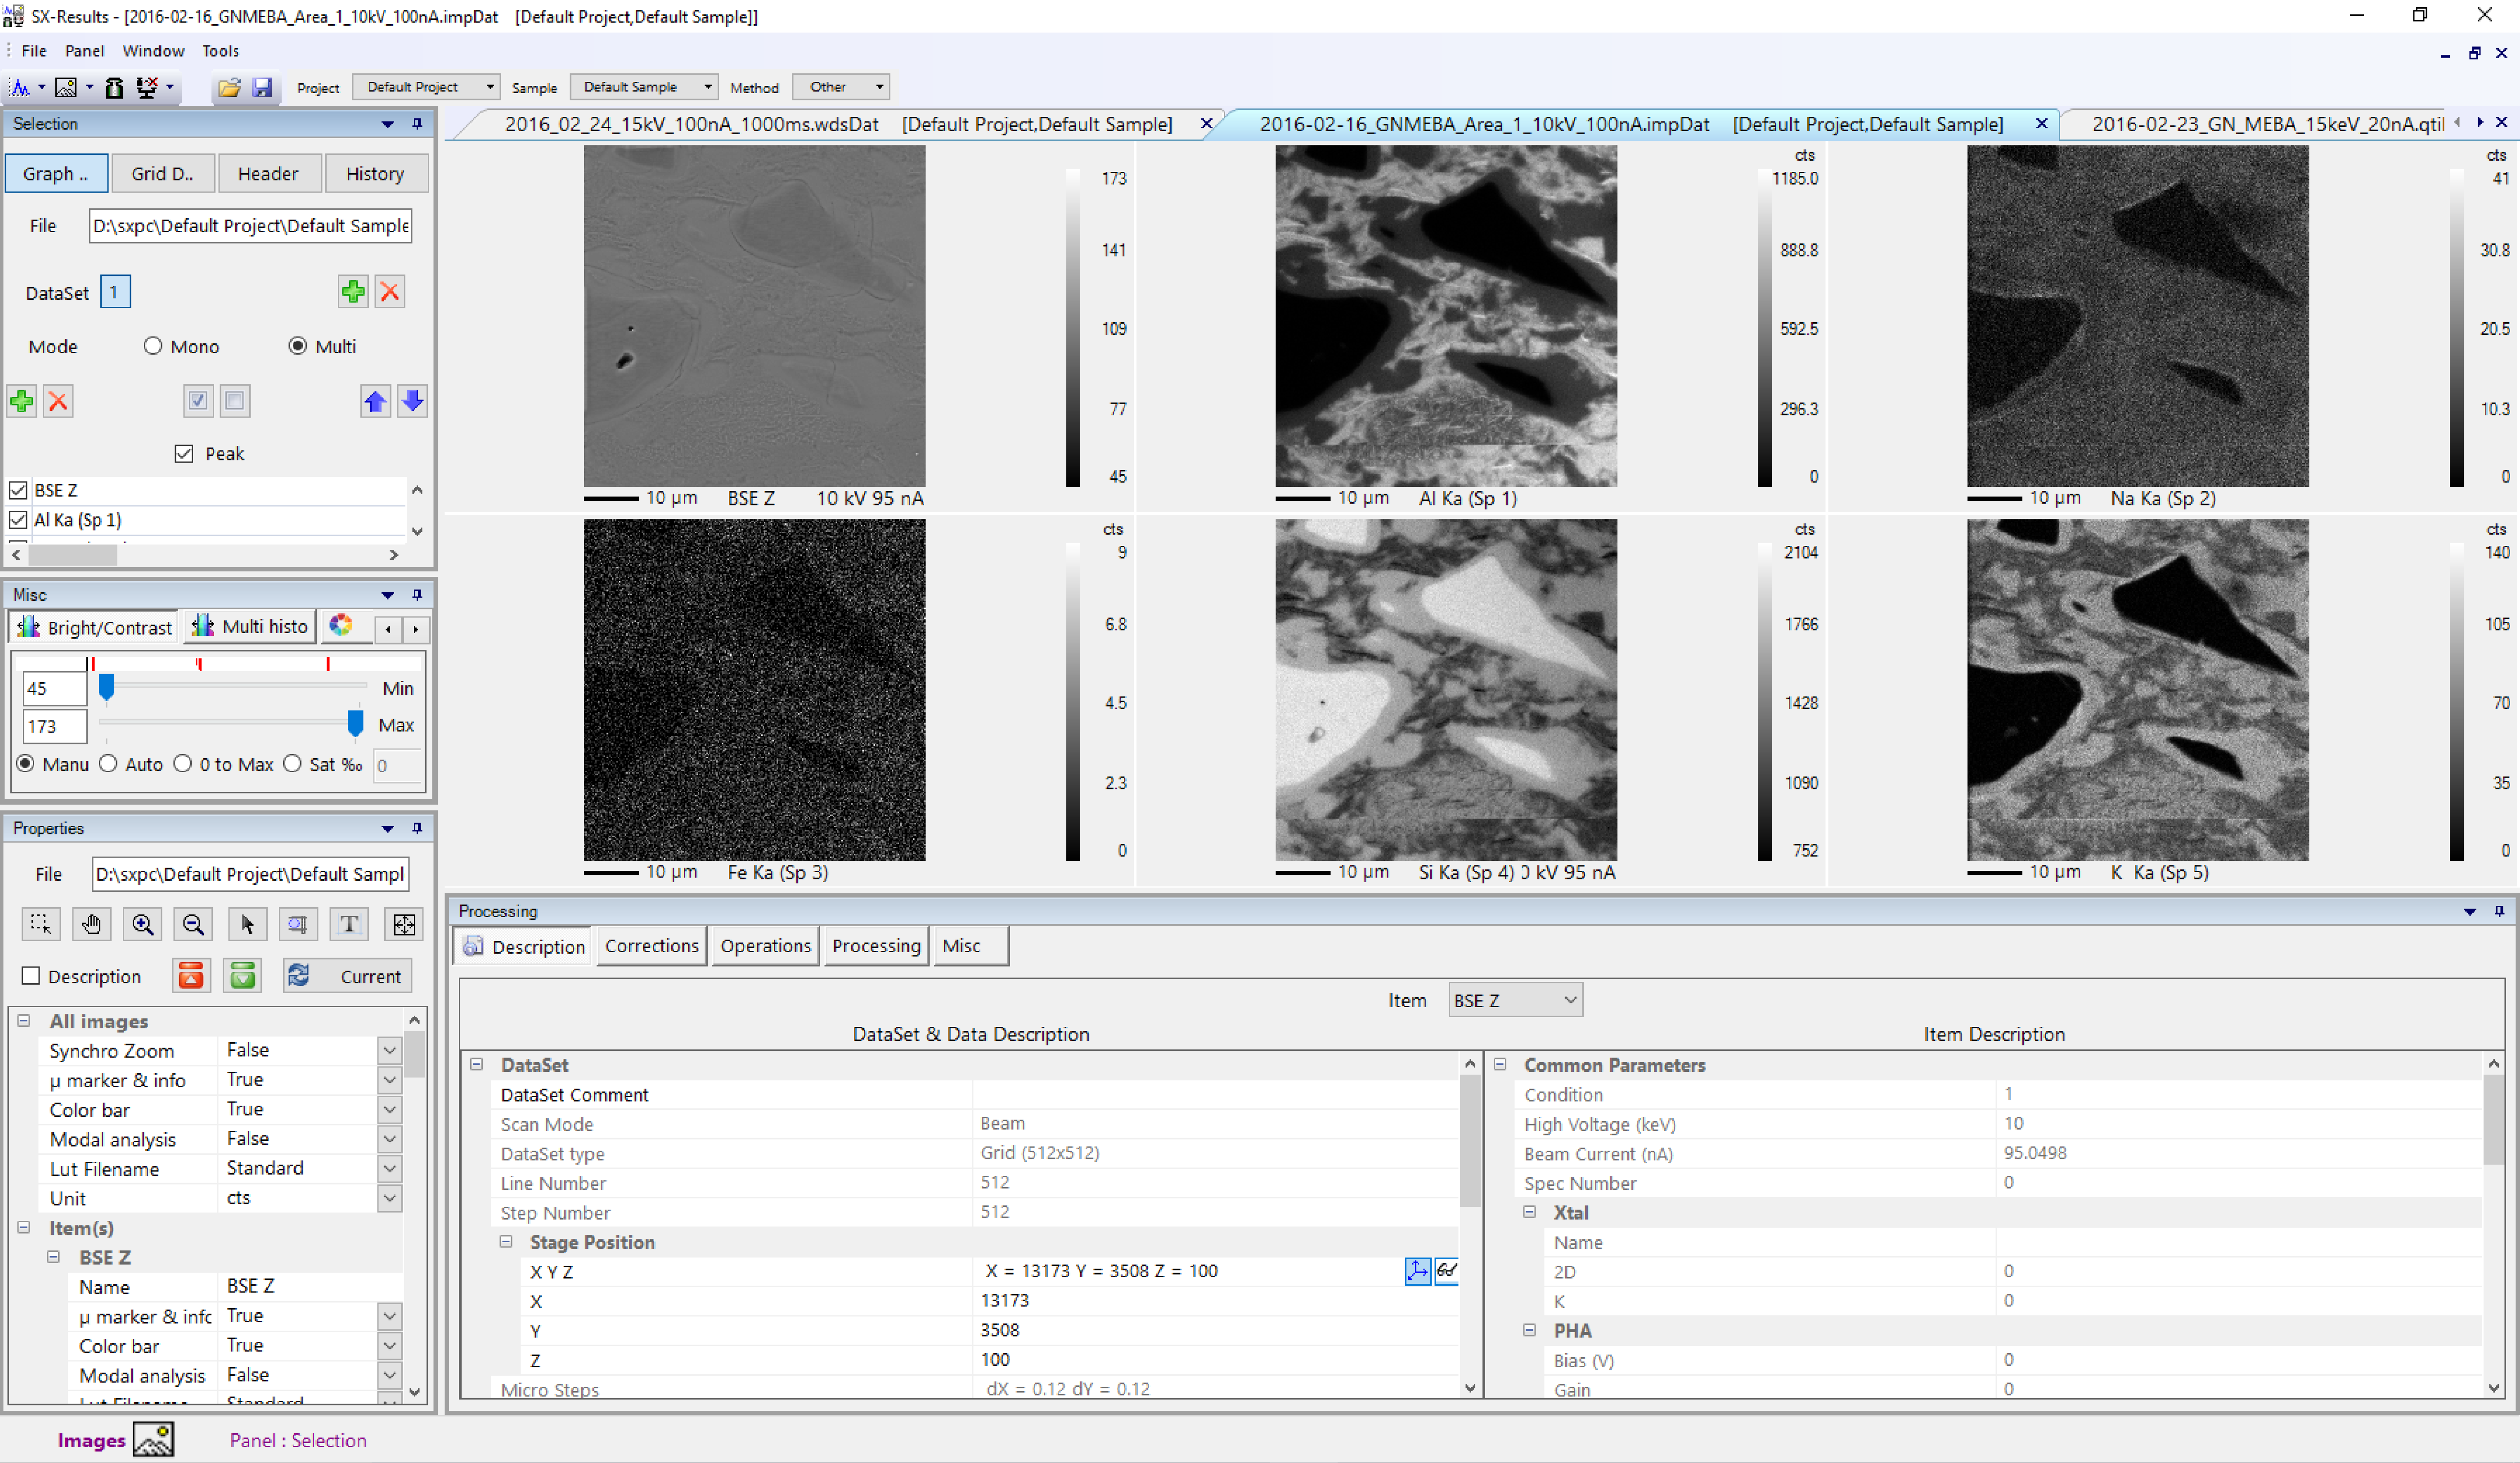The width and height of the screenshot is (2520, 1463).
Task: Uncheck the Peak checkbox
Action: [184, 453]
